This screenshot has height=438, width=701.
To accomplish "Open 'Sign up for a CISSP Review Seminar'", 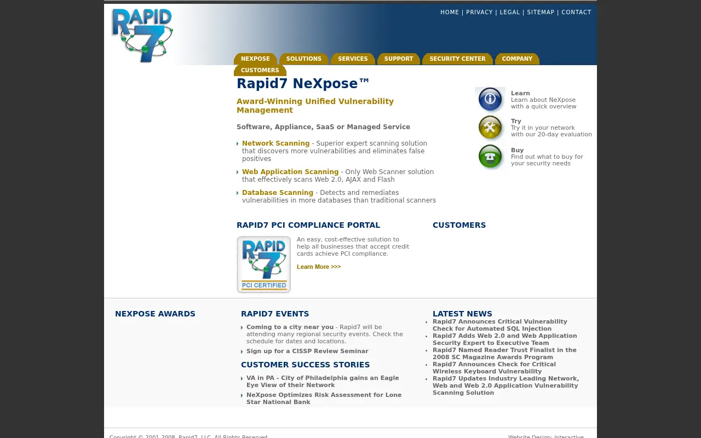I will pos(307,351).
